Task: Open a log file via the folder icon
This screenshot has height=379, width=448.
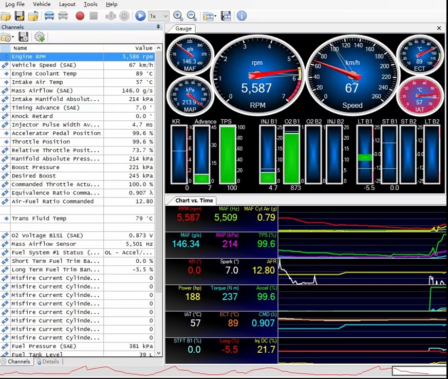Action: pyautogui.click(x=6, y=16)
